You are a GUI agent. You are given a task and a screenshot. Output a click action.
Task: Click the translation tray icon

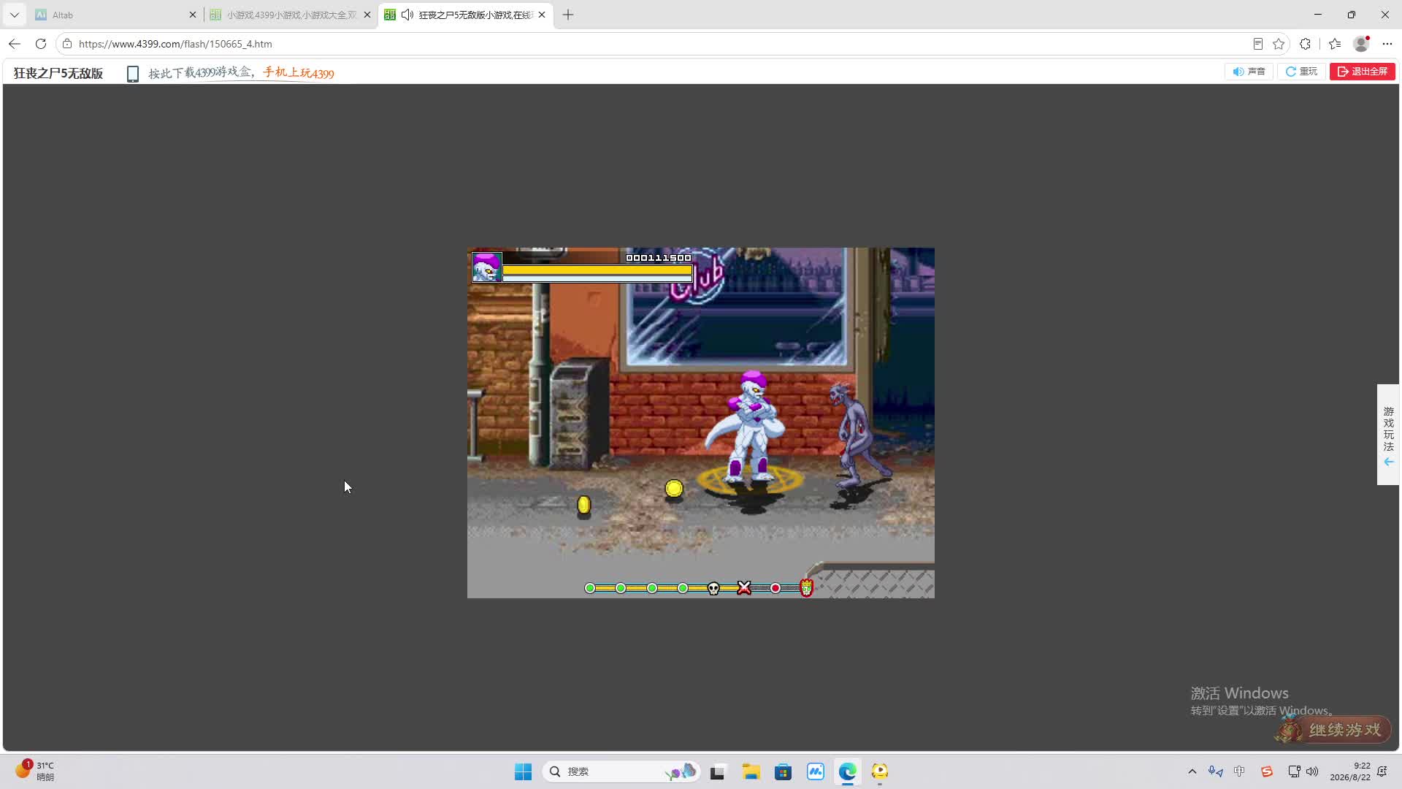pyautogui.click(x=1215, y=771)
